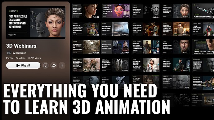Open Lip Sync ARKit thumbnail with short-haired woman
214x120 pixels.
pos(146,82)
